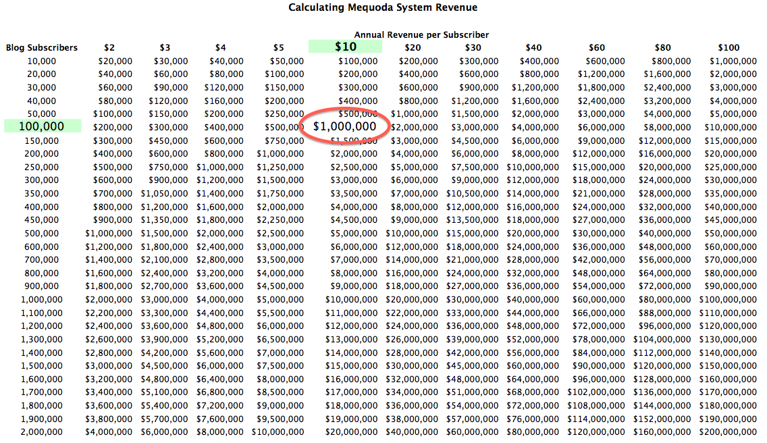Click $24,000,000 in the 400,000 row, $60 column
767x443 pixels.
pyautogui.click(x=599, y=207)
